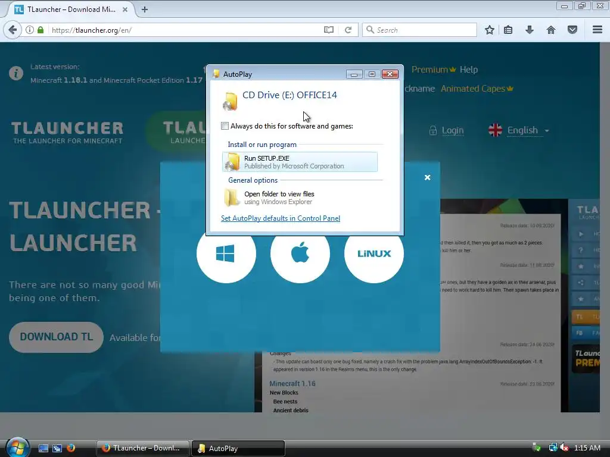The image size is (610, 457).
Task: Click the 1:15 AM system clock
Action: click(587, 447)
